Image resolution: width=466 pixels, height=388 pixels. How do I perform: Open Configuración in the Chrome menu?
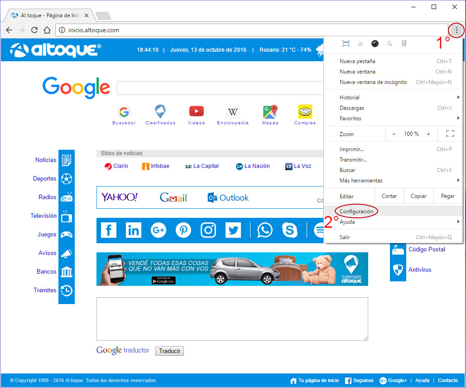click(x=393, y=211)
